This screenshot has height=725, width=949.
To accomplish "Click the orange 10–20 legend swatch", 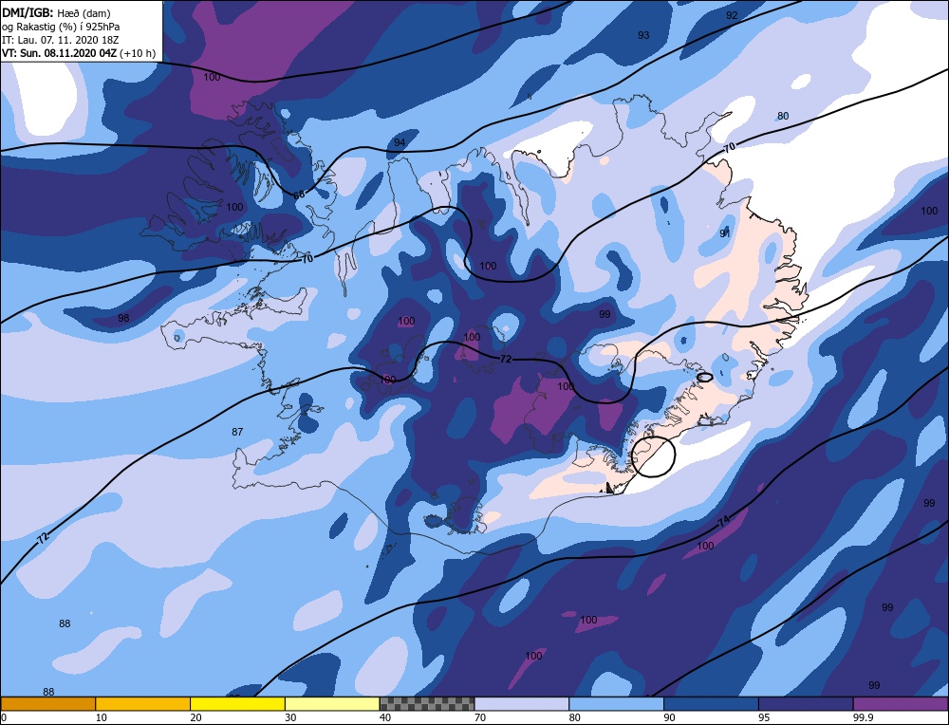I will tap(143, 703).
